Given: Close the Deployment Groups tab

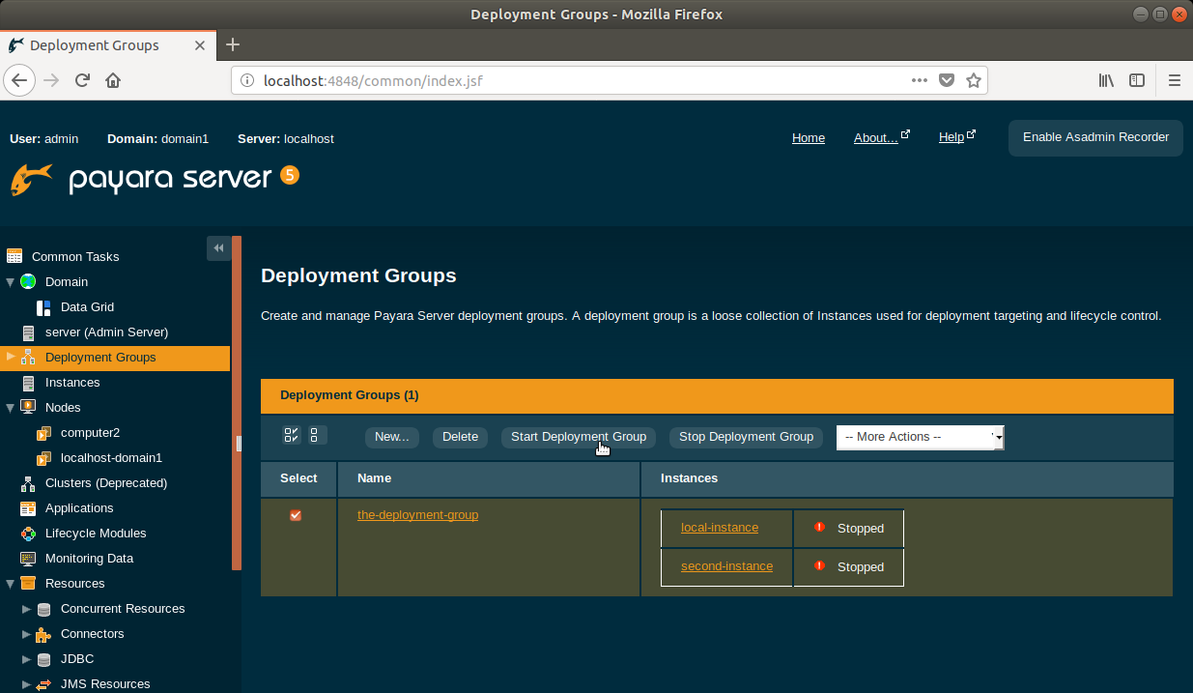Looking at the screenshot, I should (x=200, y=45).
